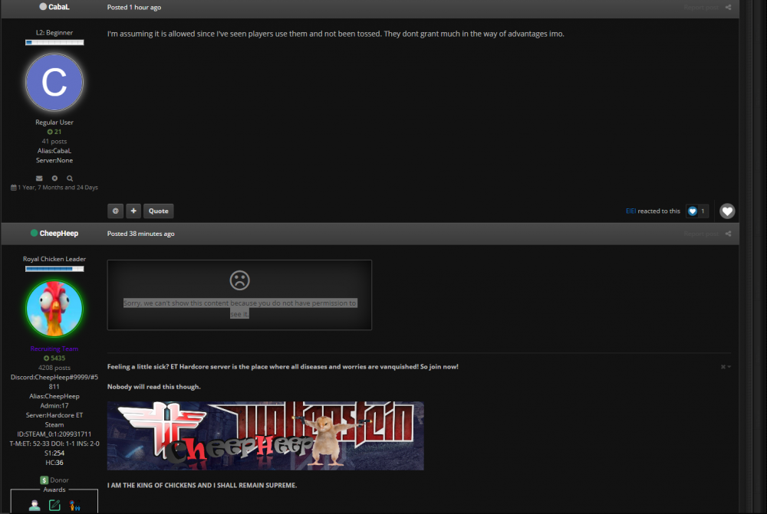The width and height of the screenshot is (767, 514).
Task: Click 'Discord:CheepHeep#9999/#5811' text
Action: tap(54, 382)
